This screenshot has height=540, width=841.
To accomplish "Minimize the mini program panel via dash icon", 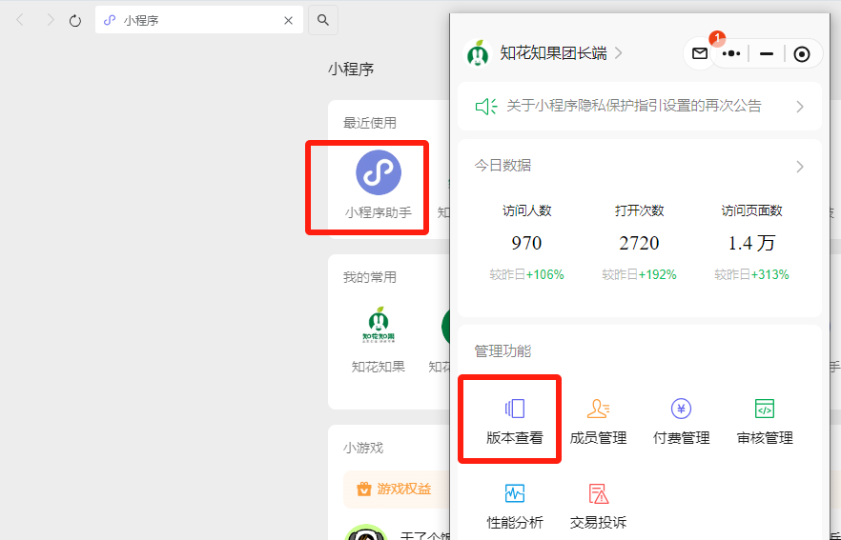I will (767, 53).
